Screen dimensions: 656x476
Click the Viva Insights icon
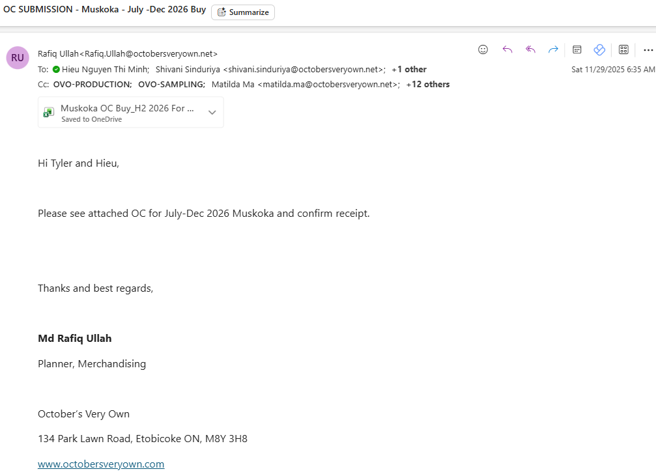coord(599,49)
